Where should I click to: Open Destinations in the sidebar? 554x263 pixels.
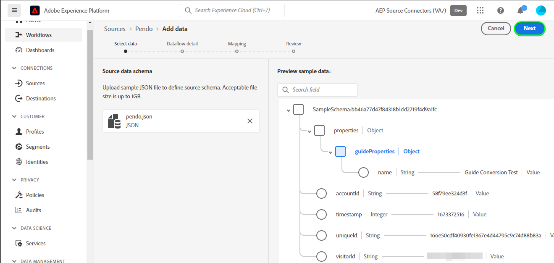(41, 98)
